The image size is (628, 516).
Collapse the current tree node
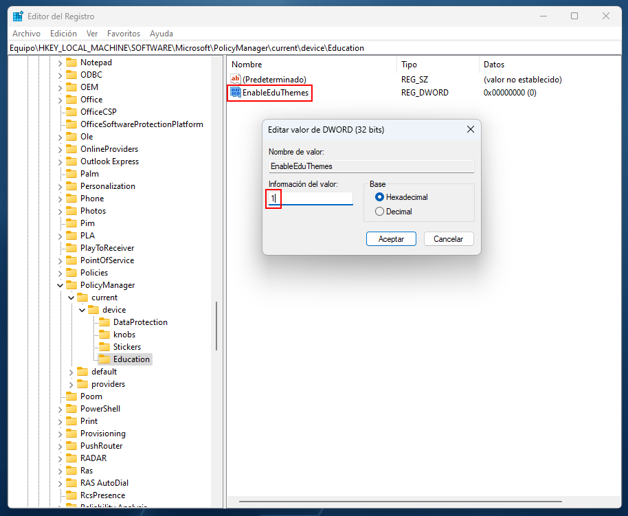pos(71,298)
